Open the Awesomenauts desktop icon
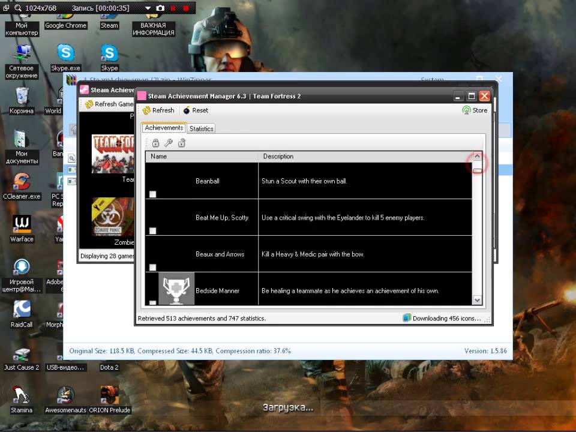Image resolution: width=576 pixels, height=432 pixels. 66,400
